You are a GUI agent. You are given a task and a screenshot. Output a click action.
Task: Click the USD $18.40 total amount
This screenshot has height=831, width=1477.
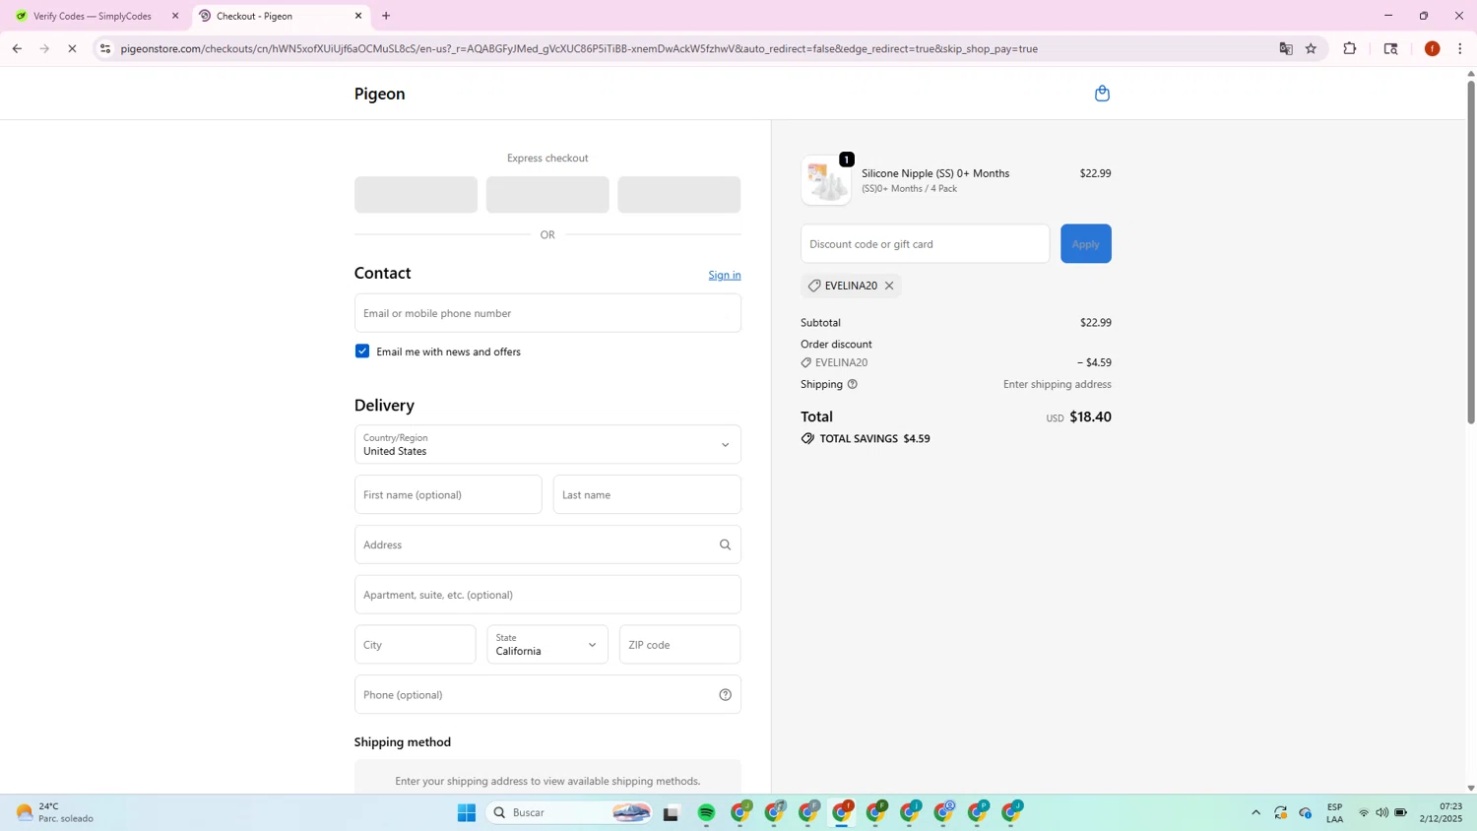click(1078, 416)
